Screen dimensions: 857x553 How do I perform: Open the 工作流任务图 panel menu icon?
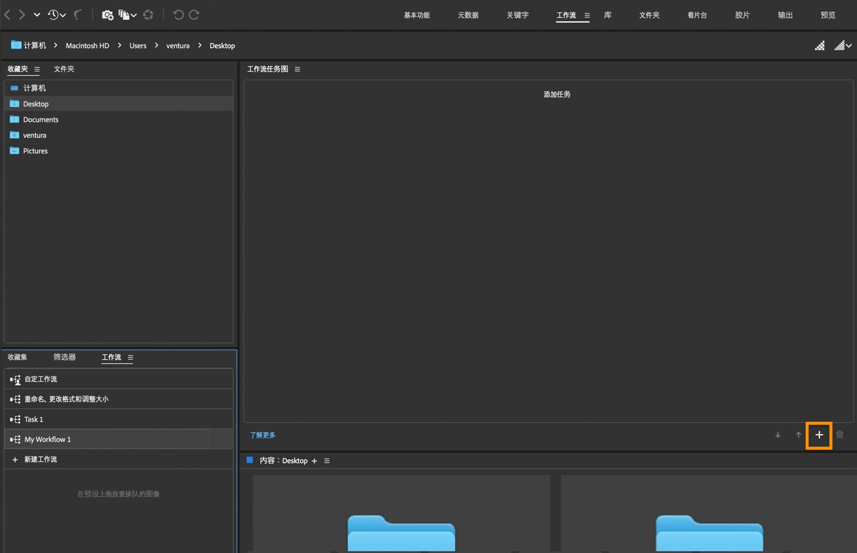pos(297,70)
